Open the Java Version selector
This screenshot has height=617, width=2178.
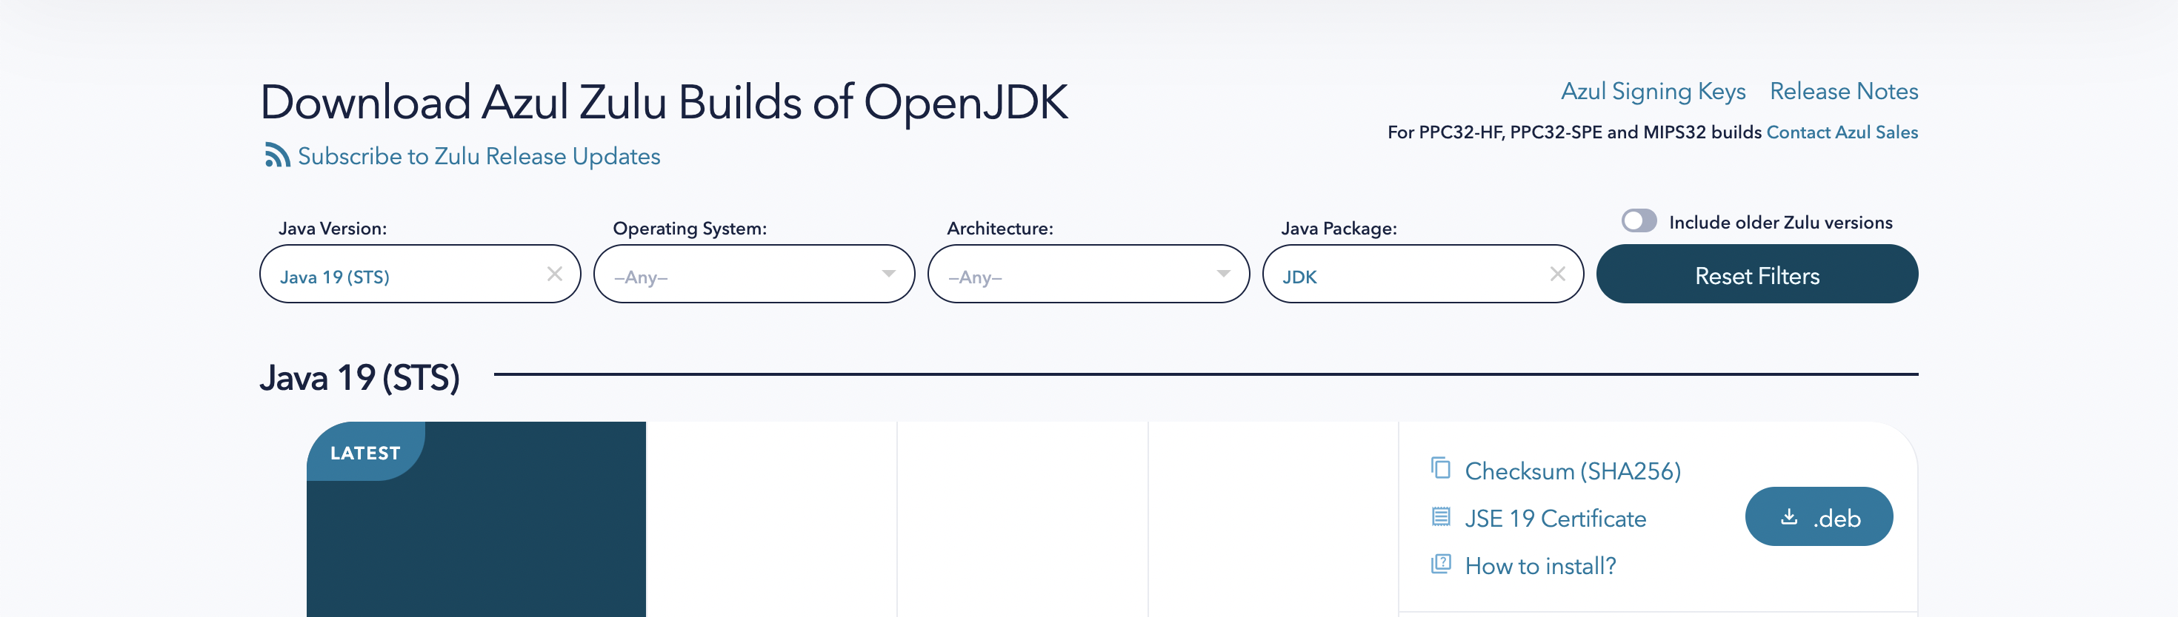pos(420,274)
